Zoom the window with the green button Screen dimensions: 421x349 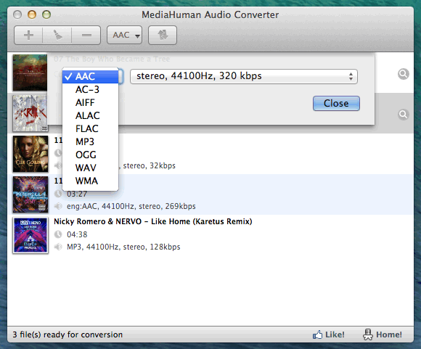coord(46,15)
